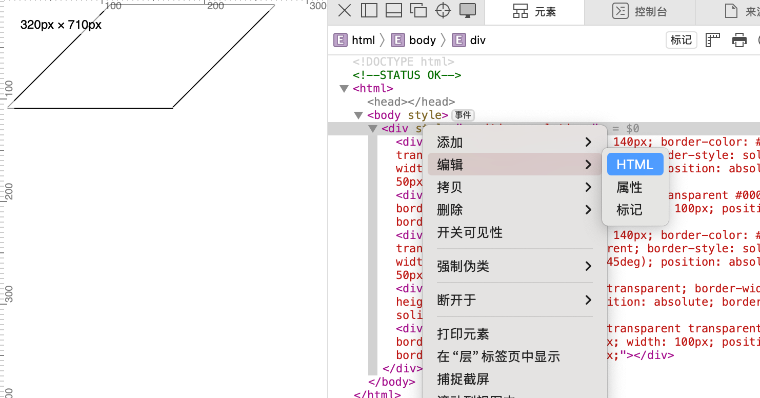Switch to the 控制台 tab

coord(640,12)
